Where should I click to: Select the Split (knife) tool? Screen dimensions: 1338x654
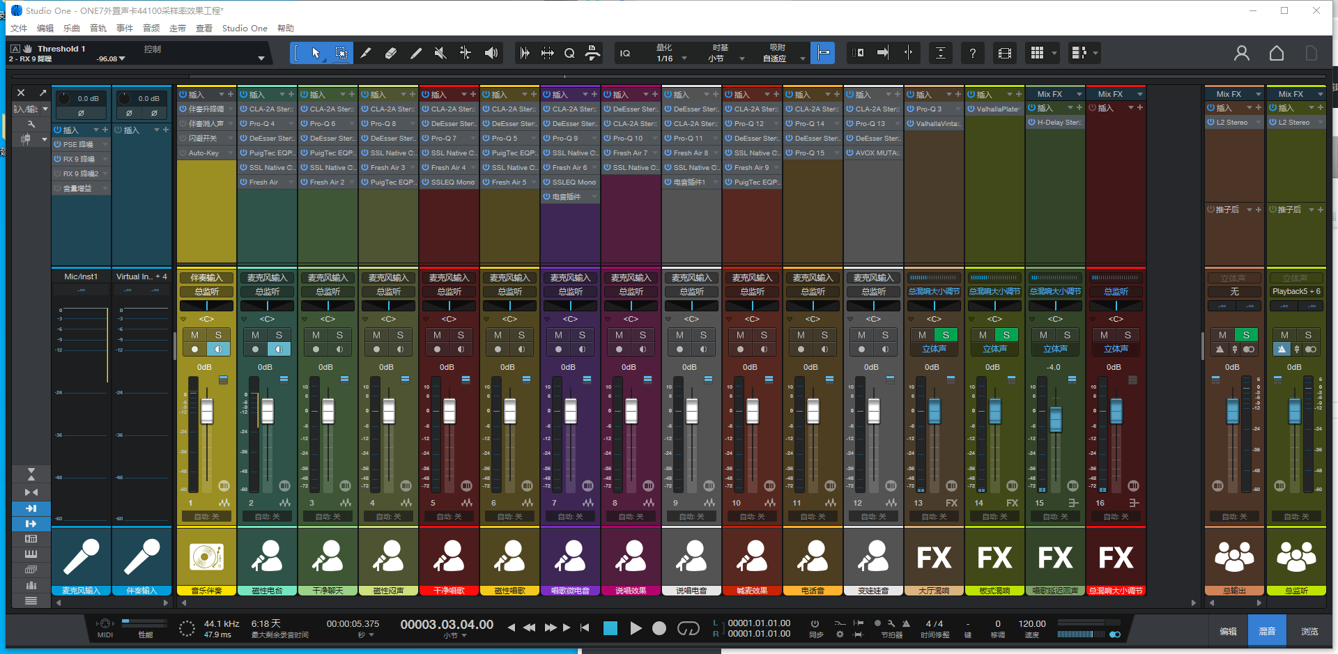pos(366,53)
